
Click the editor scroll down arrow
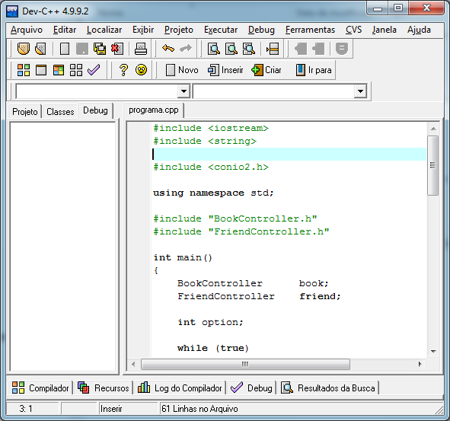pos(433,352)
